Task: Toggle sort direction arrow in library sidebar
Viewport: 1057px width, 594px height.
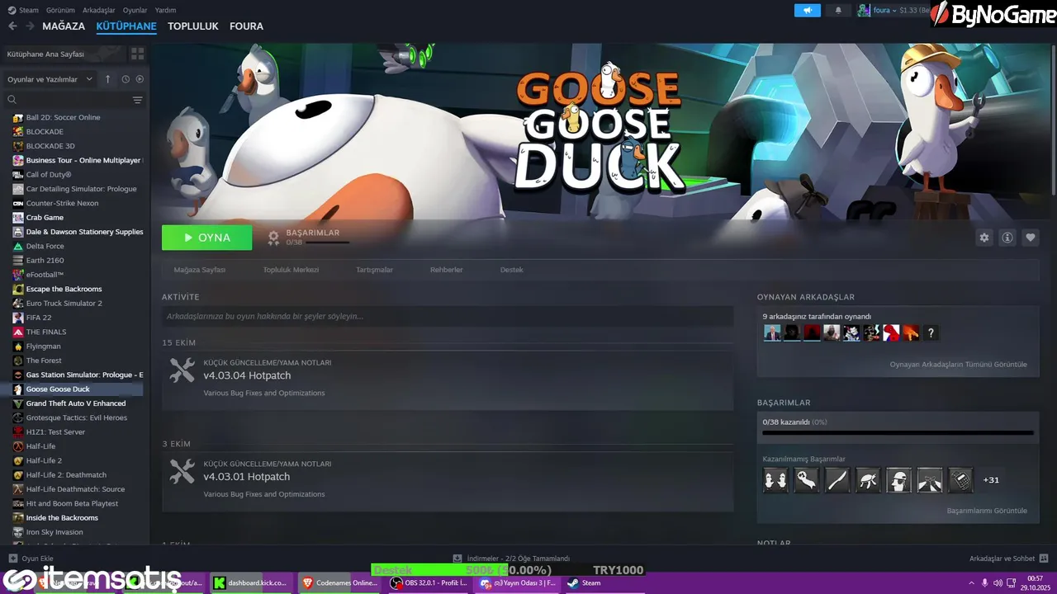Action: 107,79
